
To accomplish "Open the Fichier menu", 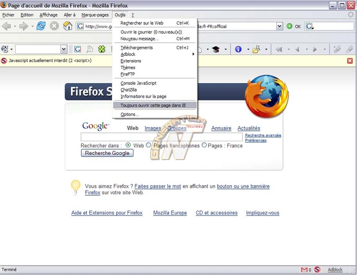I will [x=8, y=15].
